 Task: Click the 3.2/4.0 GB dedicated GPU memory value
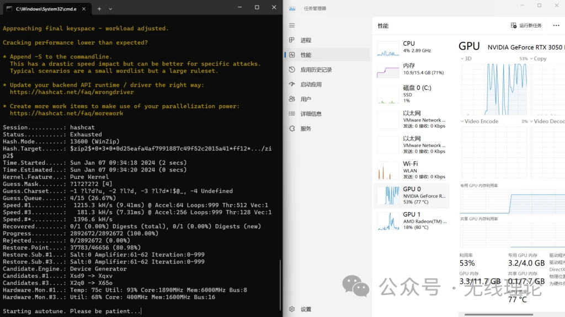[526, 263]
